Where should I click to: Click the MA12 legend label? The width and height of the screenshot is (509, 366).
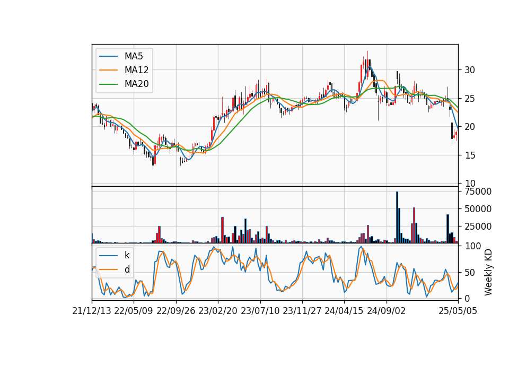(x=136, y=70)
